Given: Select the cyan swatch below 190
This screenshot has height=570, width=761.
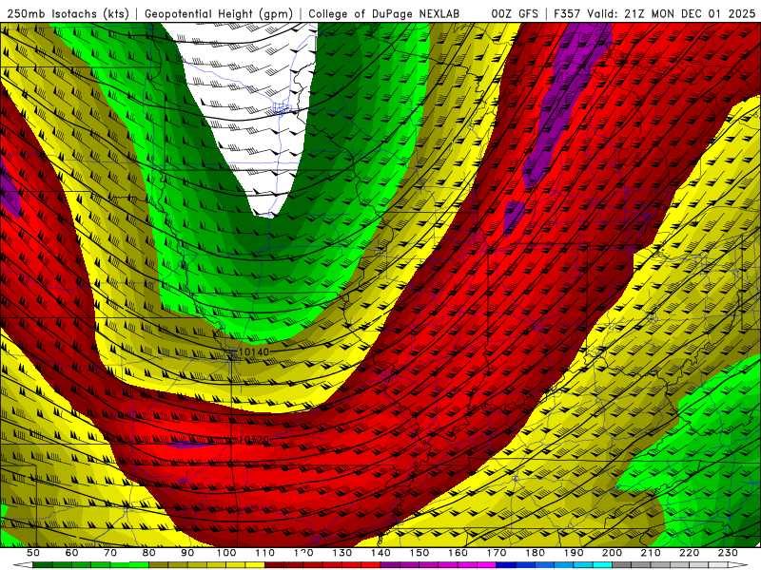Looking at the screenshot, I should 582,565.
